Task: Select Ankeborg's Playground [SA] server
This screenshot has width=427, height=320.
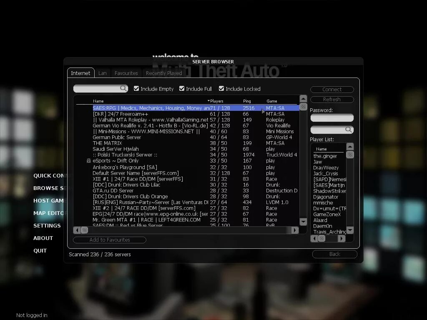Action: pos(196,167)
